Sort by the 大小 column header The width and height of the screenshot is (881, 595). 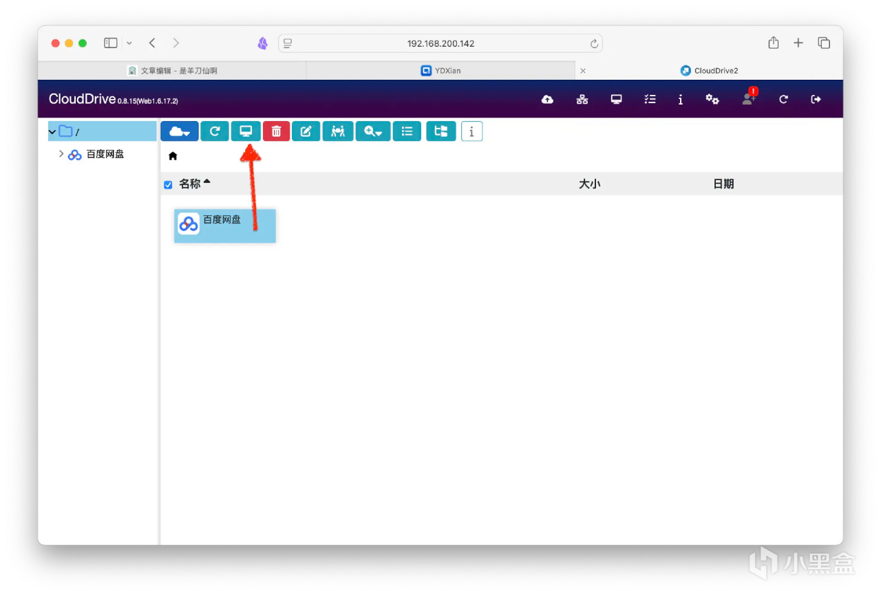(589, 184)
